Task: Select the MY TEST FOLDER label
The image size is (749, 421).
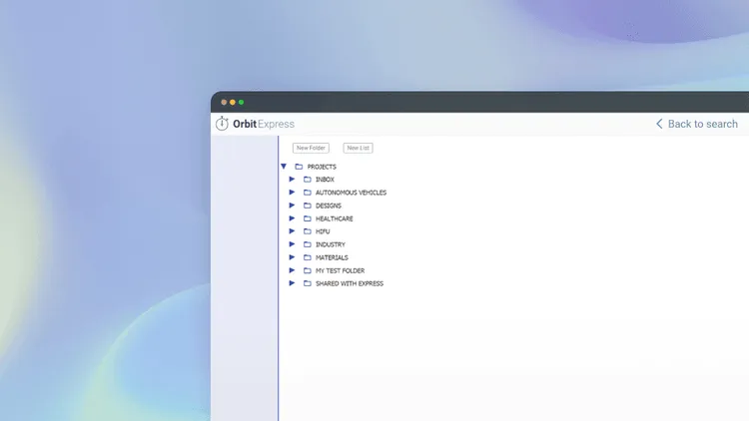Action: [x=340, y=270]
